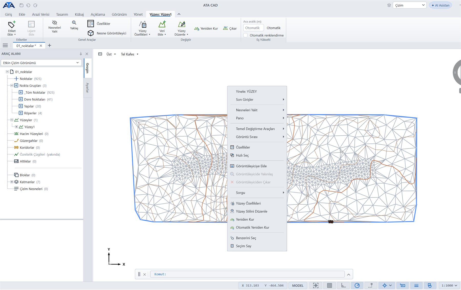Collapse the Nokta Grupları tree node
Screen dimensions: 461x290
12,85
